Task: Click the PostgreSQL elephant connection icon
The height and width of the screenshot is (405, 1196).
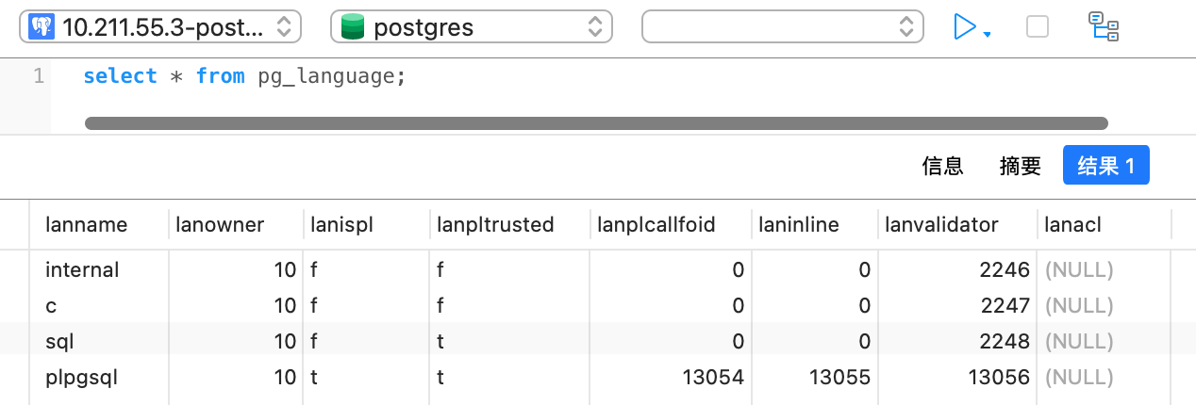Action: click(x=42, y=27)
